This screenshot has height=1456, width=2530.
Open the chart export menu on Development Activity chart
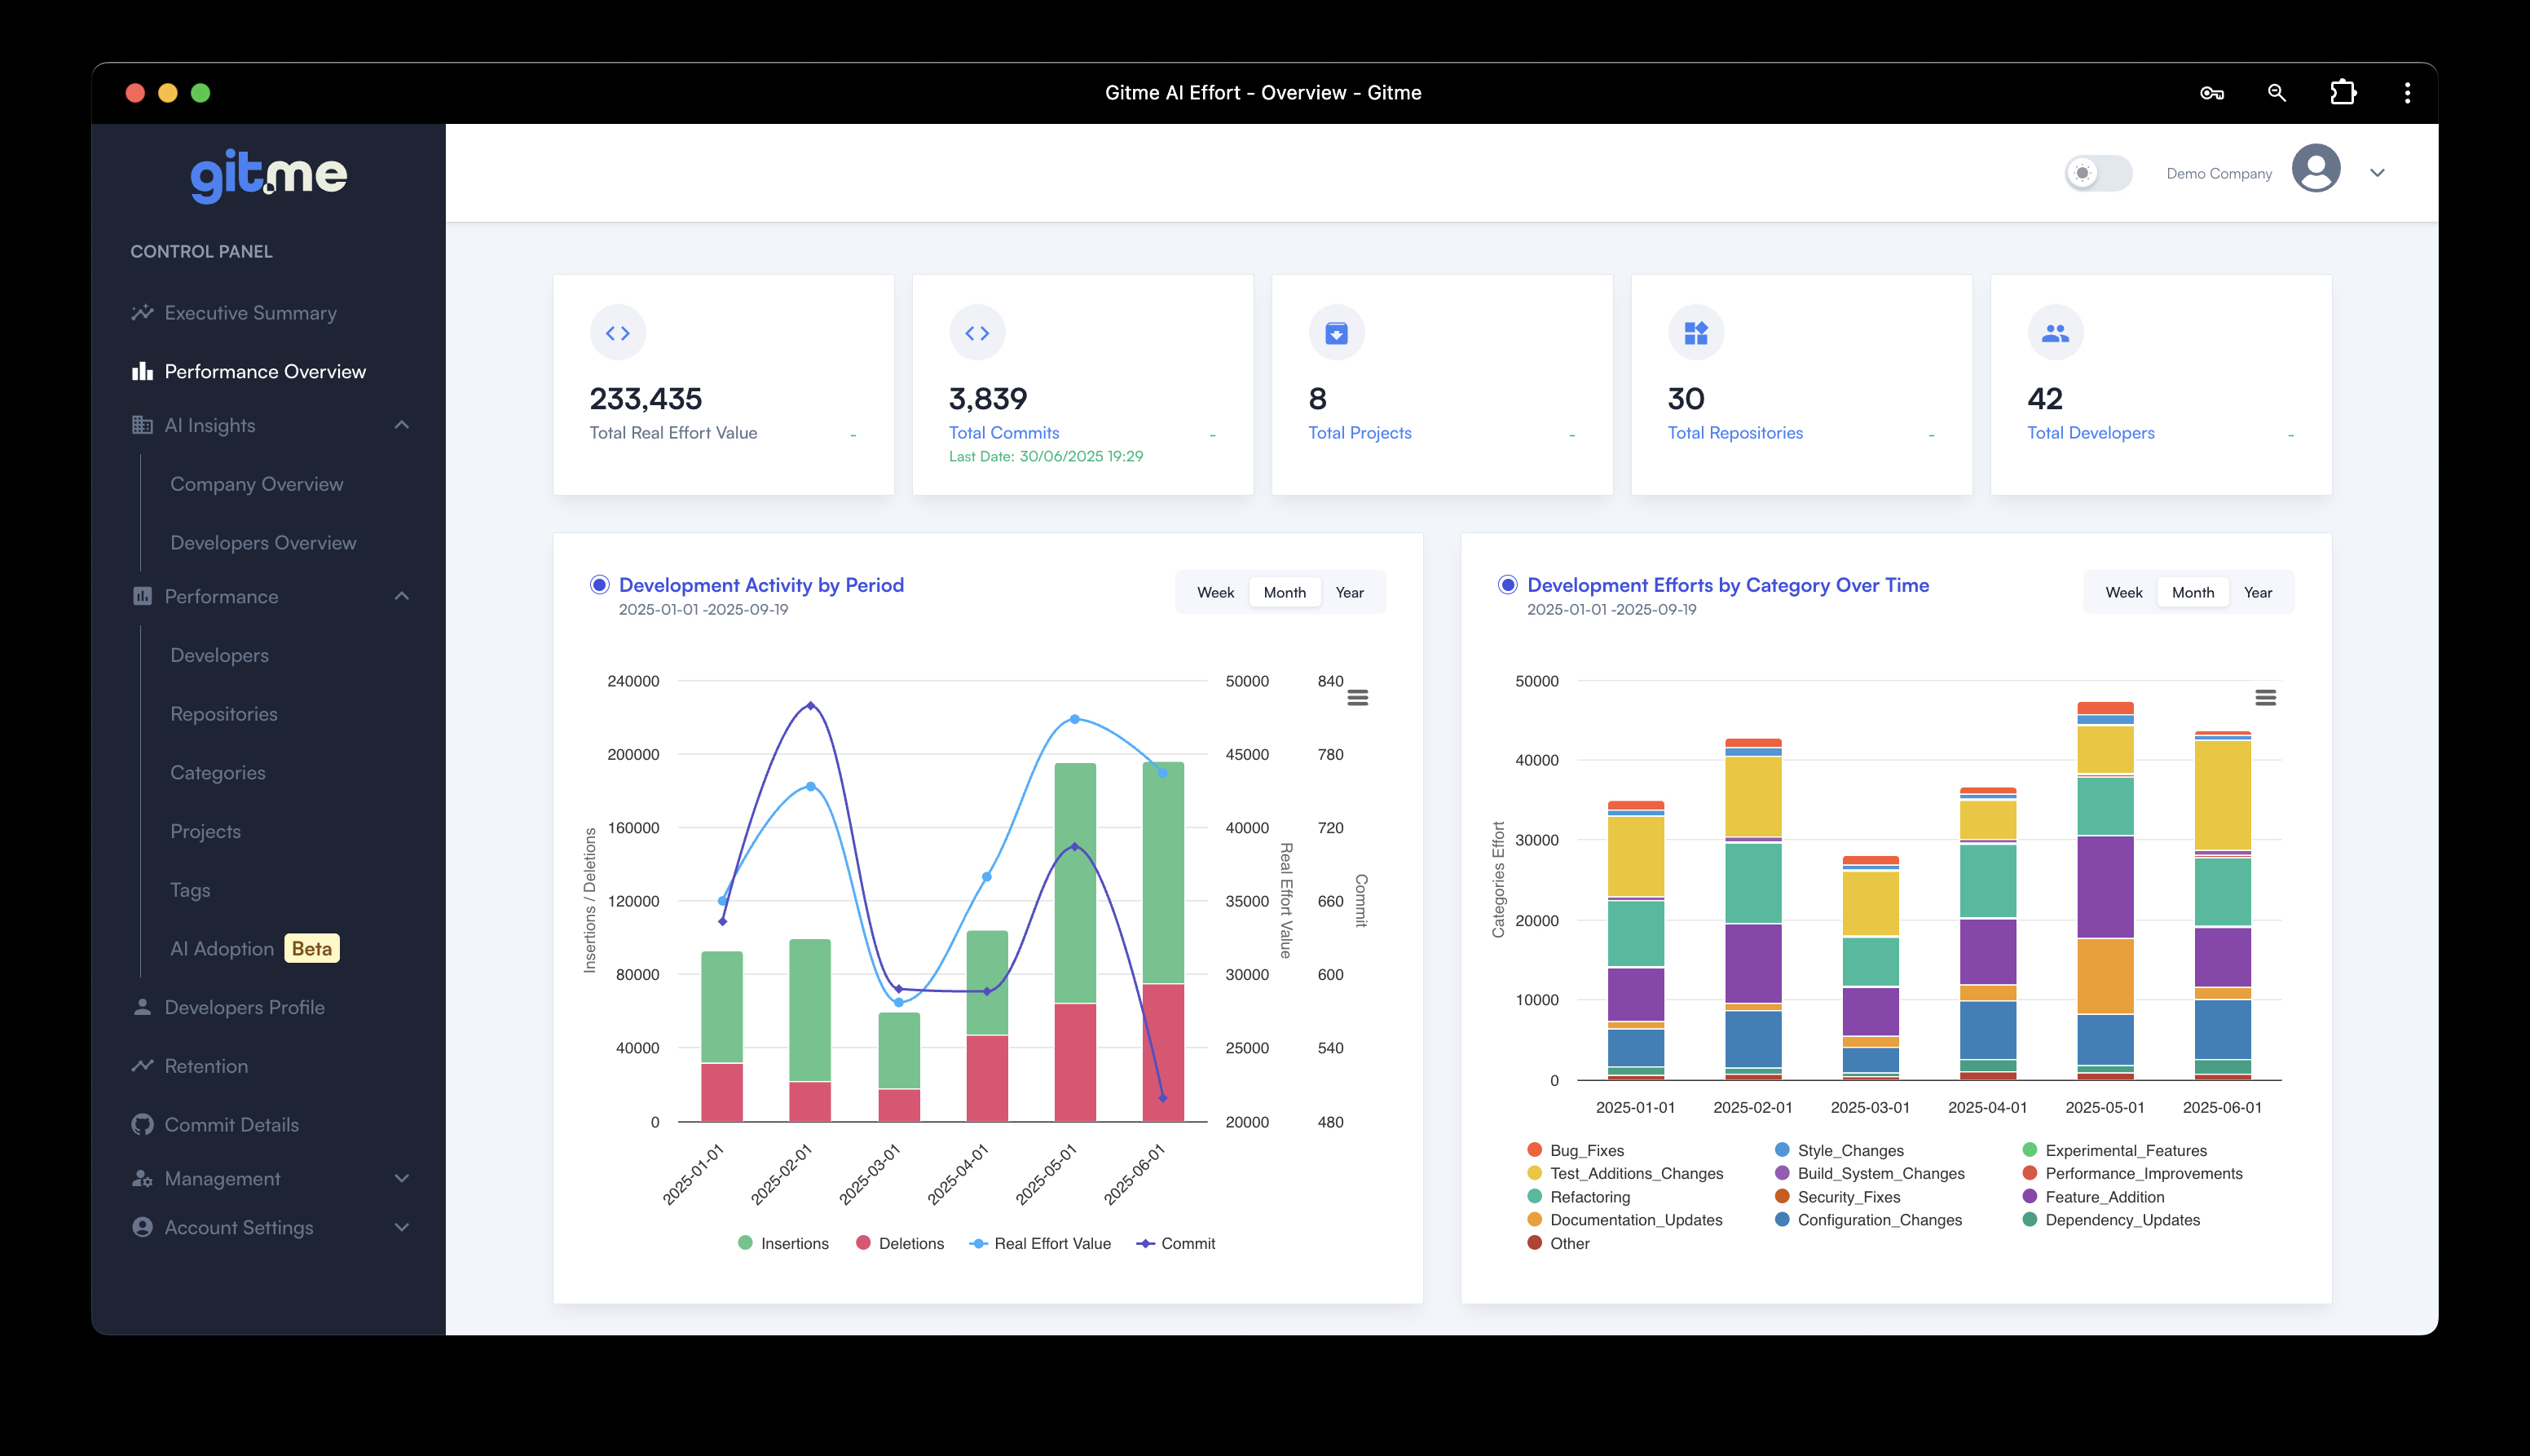(1357, 697)
